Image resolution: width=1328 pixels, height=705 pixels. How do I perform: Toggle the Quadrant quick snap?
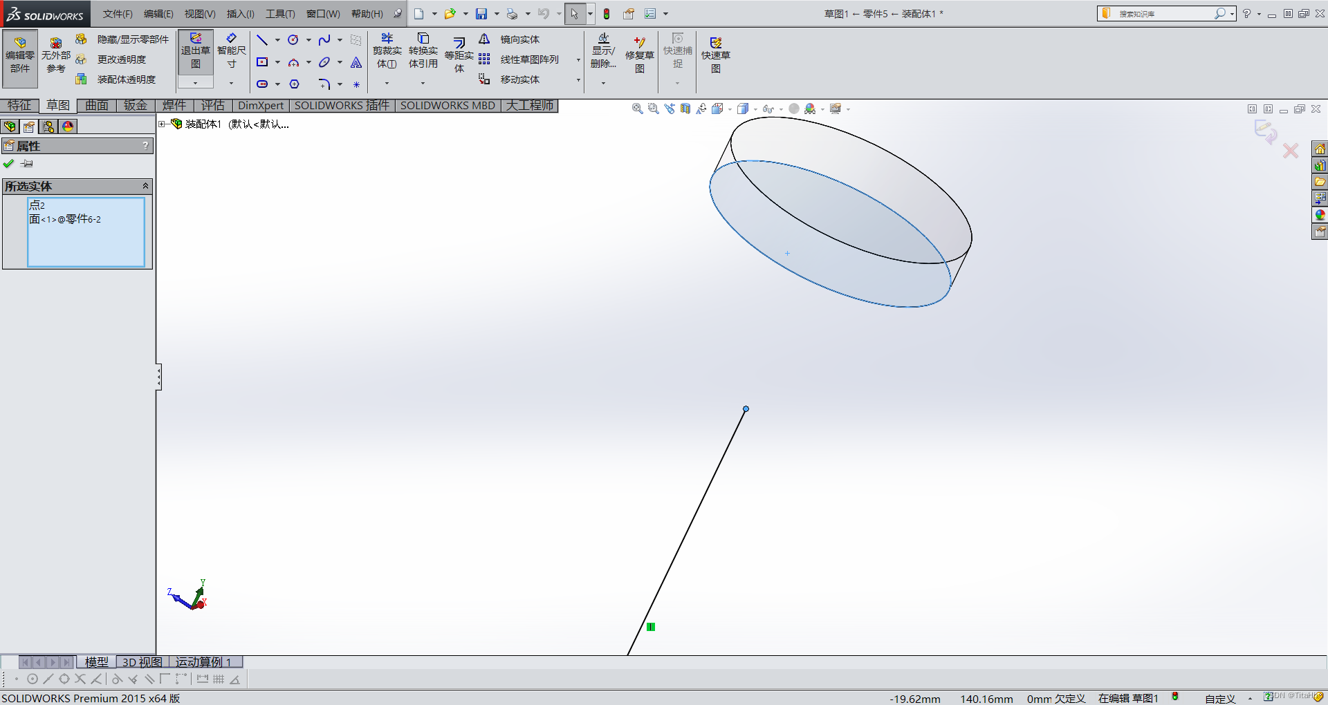click(x=64, y=679)
